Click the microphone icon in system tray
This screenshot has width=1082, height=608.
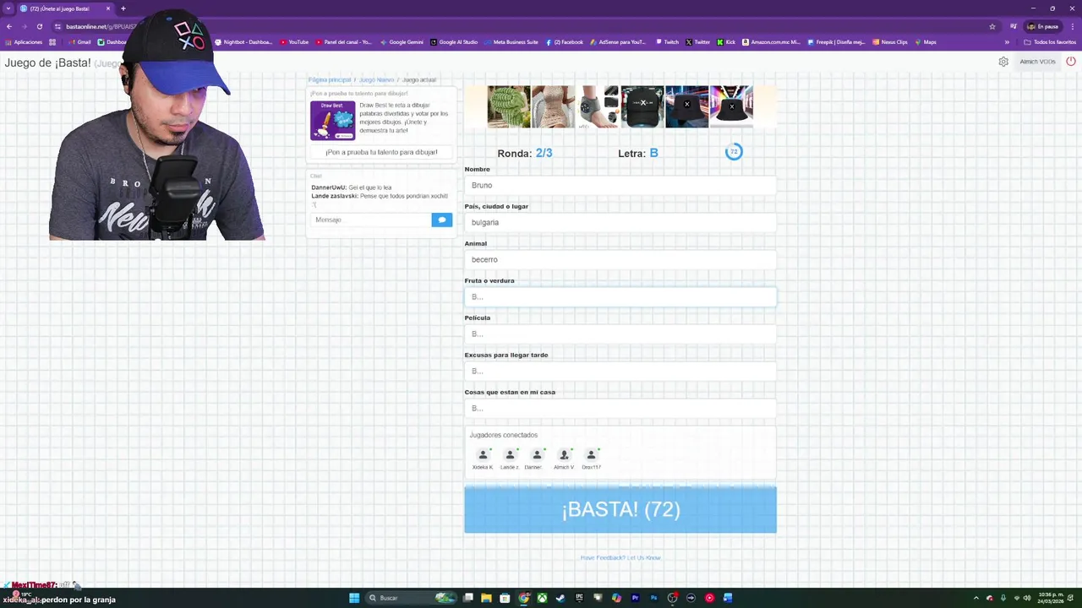pyautogui.click(x=1003, y=598)
